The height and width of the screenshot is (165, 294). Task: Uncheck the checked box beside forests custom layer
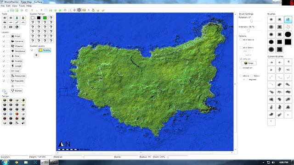[32, 50]
